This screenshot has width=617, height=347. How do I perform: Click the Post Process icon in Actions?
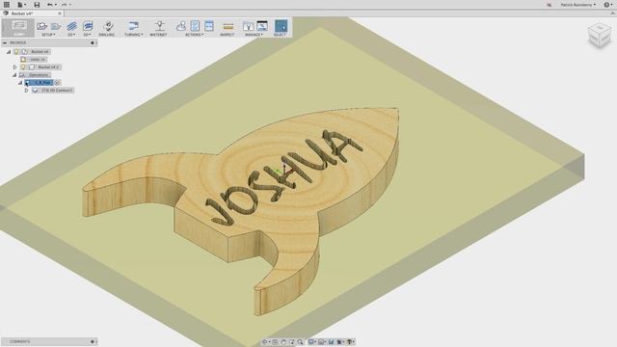[195, 26]
